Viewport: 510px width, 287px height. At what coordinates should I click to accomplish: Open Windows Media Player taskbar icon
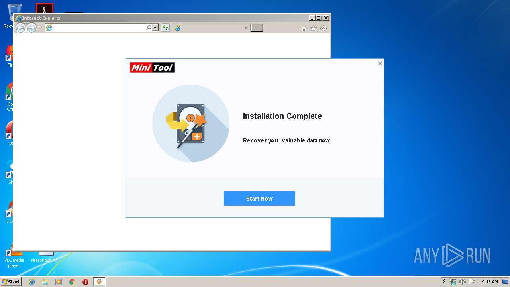tap(59, 282)
